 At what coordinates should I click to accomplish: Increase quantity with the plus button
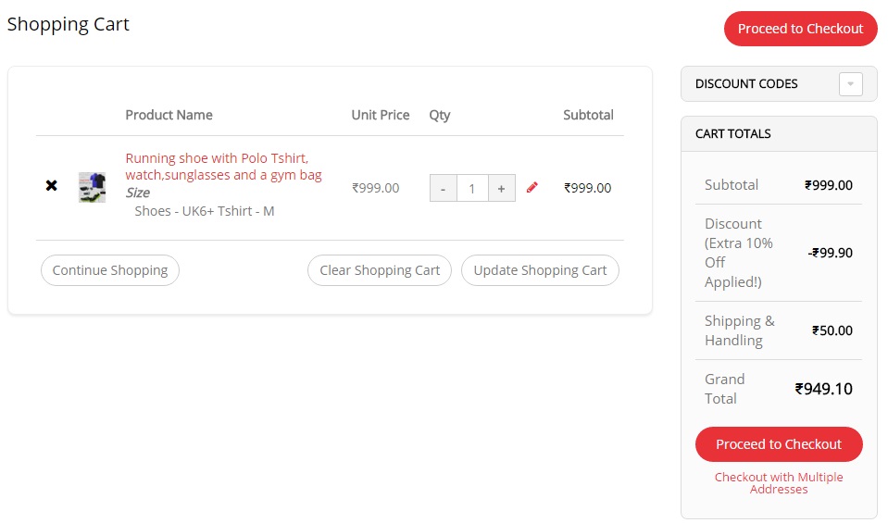pyautogui.click(x=501, y=188)
